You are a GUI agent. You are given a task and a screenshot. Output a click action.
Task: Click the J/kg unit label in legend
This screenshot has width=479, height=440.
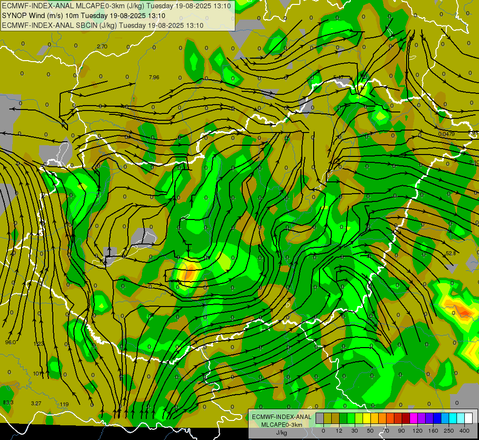coord(281,433)
